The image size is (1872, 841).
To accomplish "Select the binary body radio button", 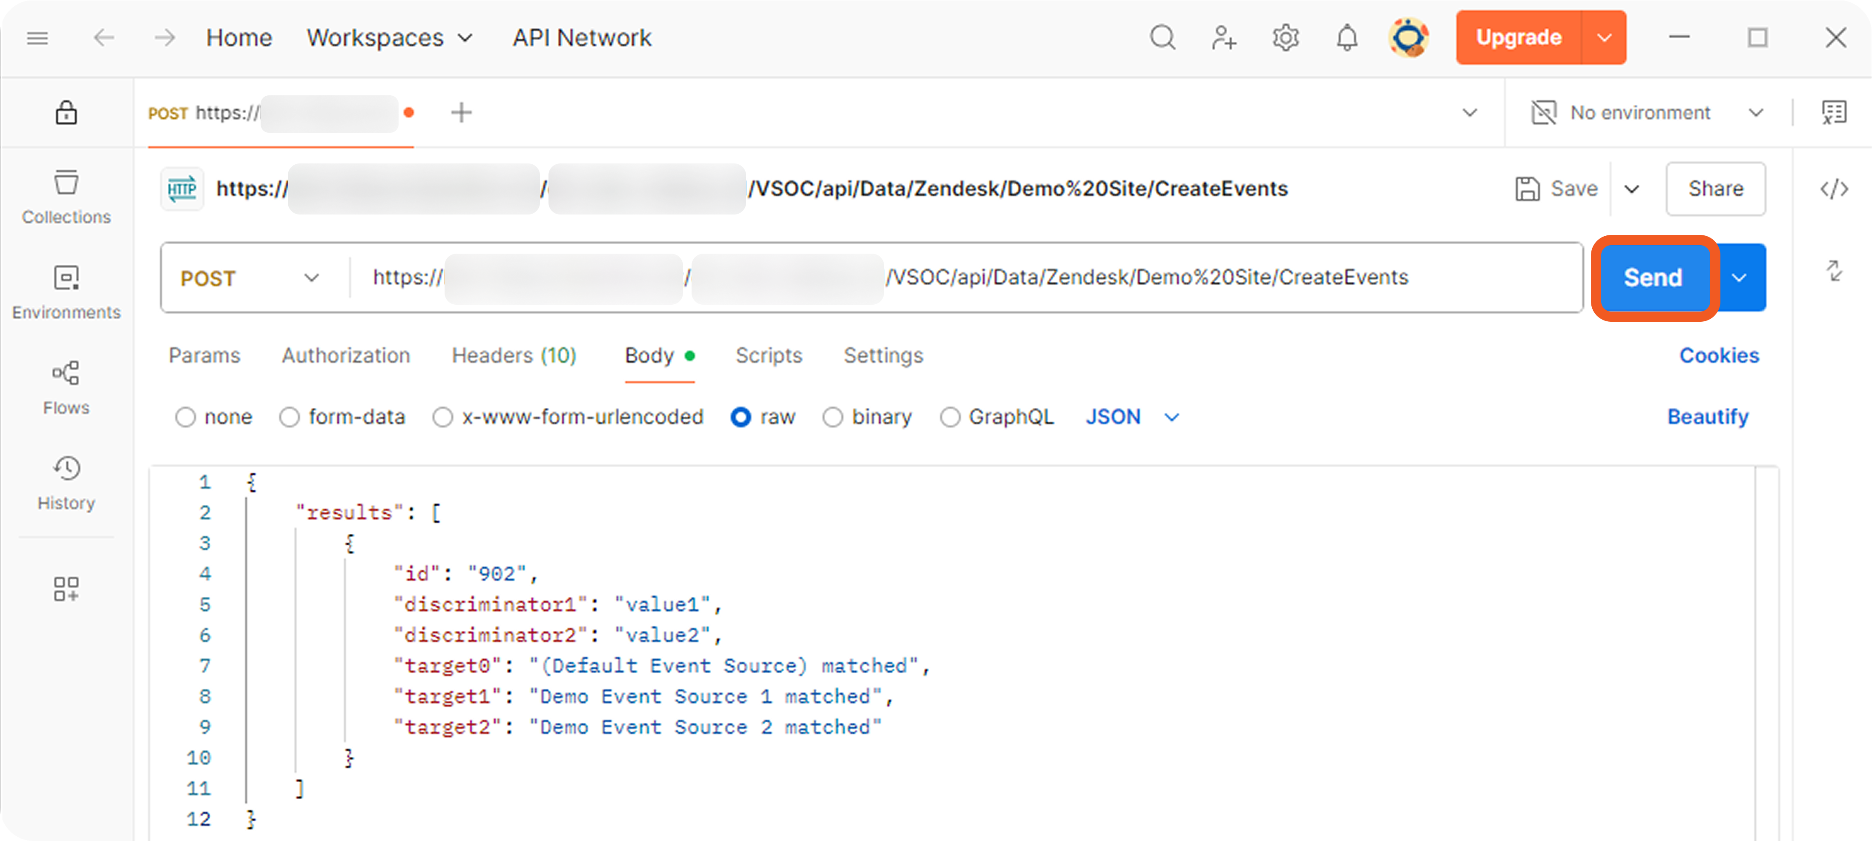I will click(833, 417).
